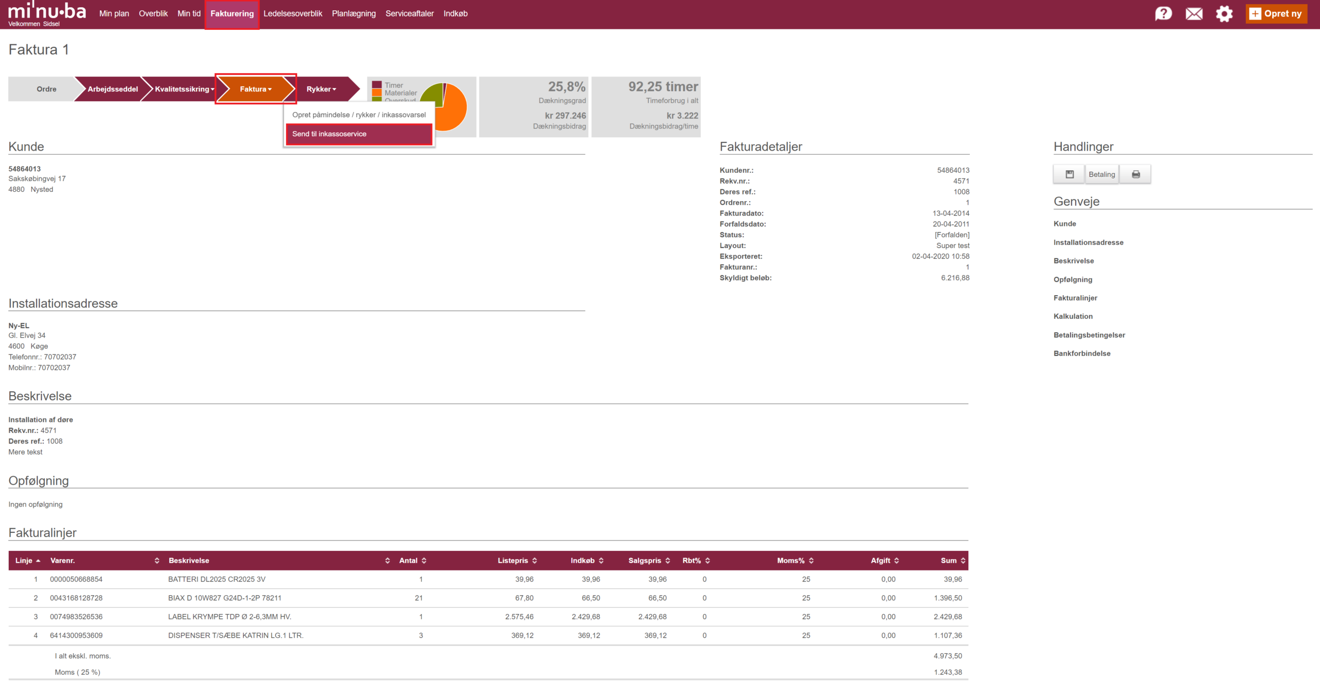Screen dimensions: 1320x682
Task: Open the Indkøb menu
Action: pyautogui.click(x=455, y=13)
